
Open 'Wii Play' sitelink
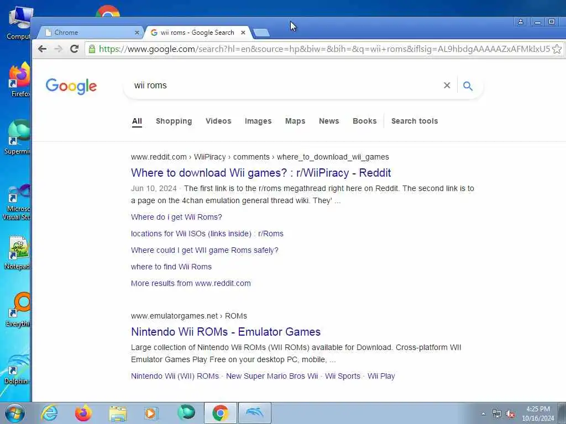[381, 376]
